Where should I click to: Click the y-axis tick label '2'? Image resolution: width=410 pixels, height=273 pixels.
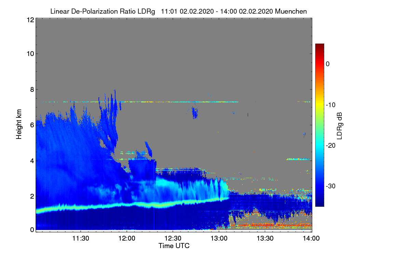(x=32, y=196)
